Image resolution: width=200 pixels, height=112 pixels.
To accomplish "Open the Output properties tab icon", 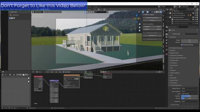I will [167, 37].
